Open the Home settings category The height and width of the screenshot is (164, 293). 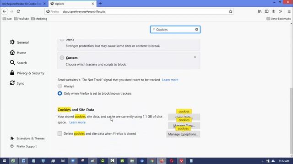tap(18, 53)
